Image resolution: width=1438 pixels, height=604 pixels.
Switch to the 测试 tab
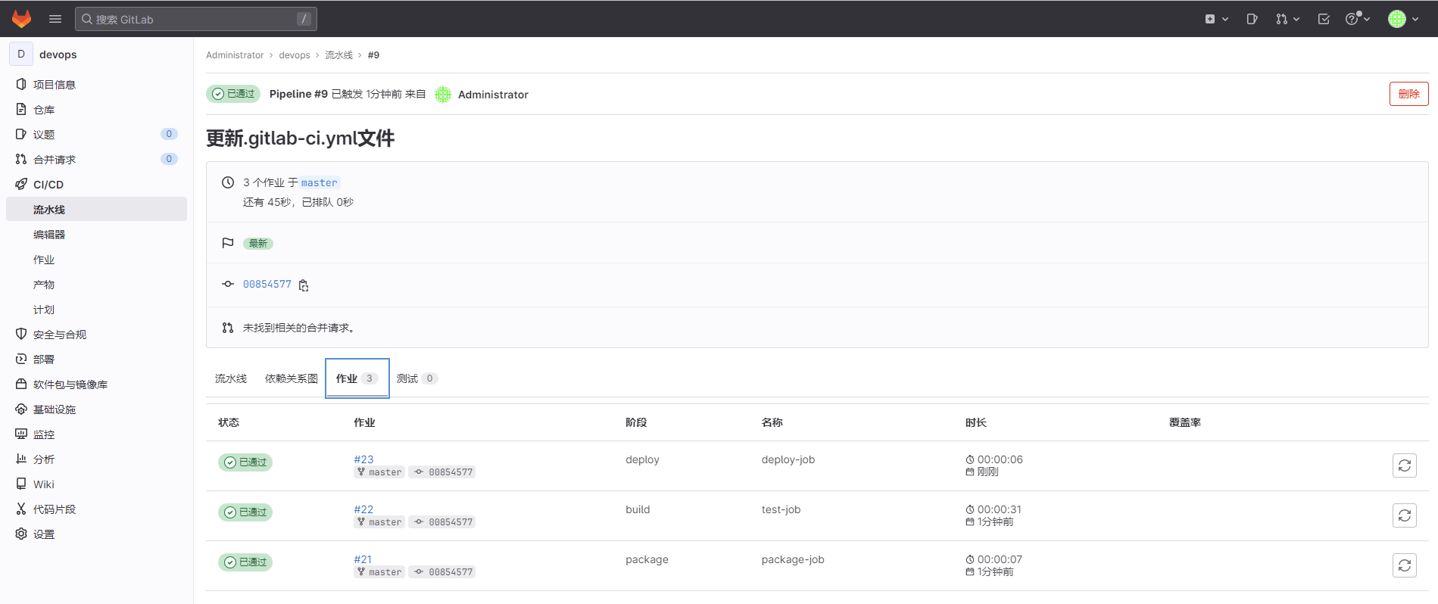(x=416, y=378)
